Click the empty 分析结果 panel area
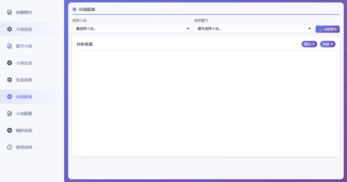The image size is (347, 182). (206, 103)
